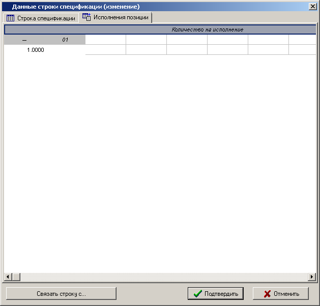Screen dimensions: 320x306
Task: Click the grid icon on Исполнения позиции tab
Action: click(86, 17)
